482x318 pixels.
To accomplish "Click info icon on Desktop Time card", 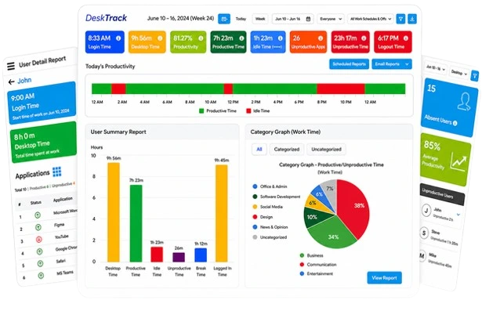I will (x=160, y=38).
